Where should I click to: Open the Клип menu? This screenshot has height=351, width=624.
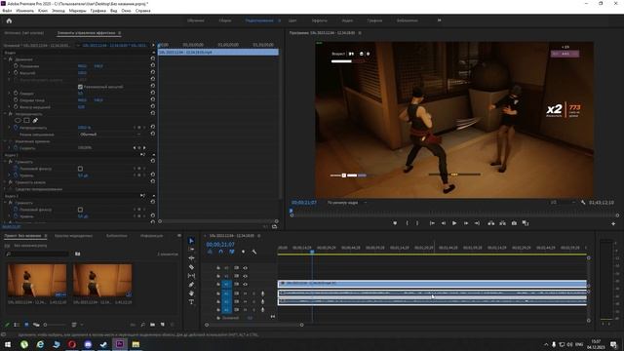[x=43, y=11]
